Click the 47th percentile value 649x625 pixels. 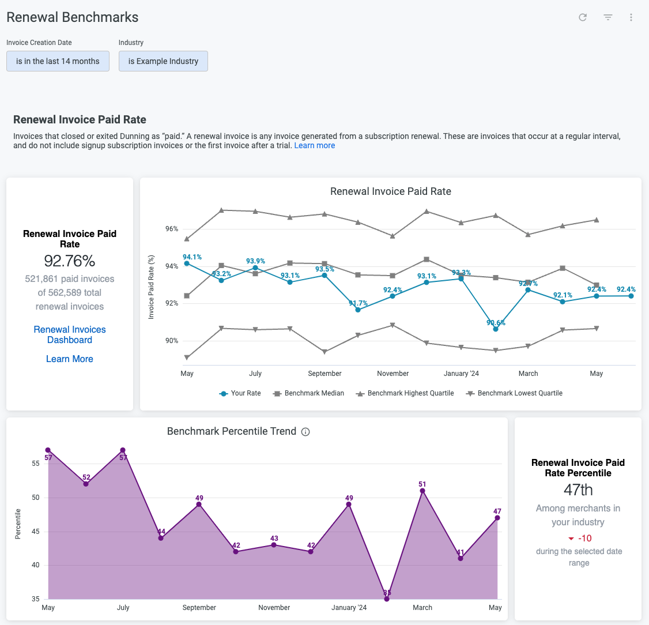click(578, 490)
